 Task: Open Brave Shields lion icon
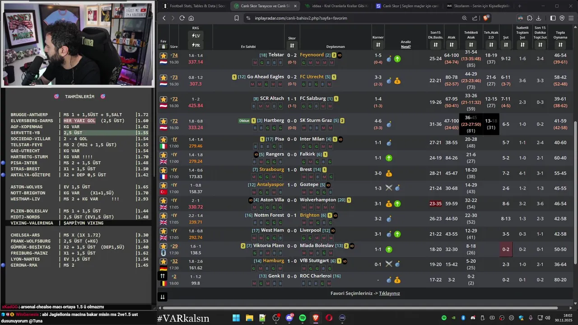click(486, 18)
